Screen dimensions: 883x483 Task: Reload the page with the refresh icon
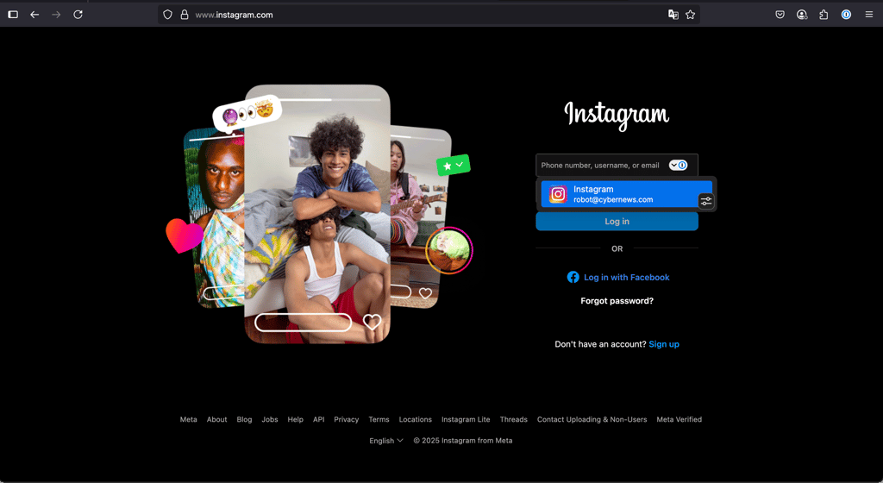point(78,15)
